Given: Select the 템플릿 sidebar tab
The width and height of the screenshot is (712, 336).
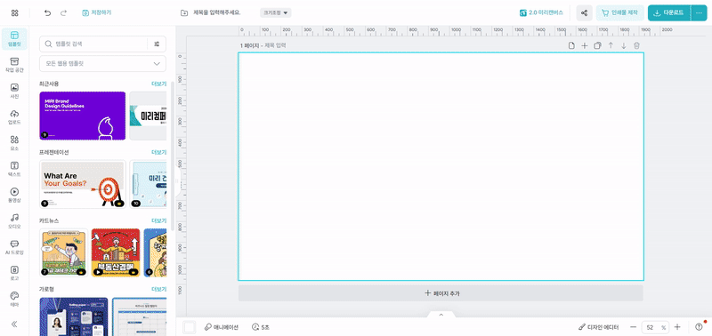Looking at the screenshot, I should (x=14, y=38).
